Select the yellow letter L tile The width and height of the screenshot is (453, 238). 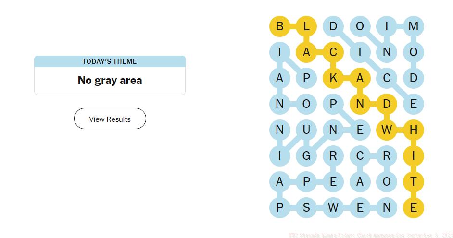coord(306,26)
